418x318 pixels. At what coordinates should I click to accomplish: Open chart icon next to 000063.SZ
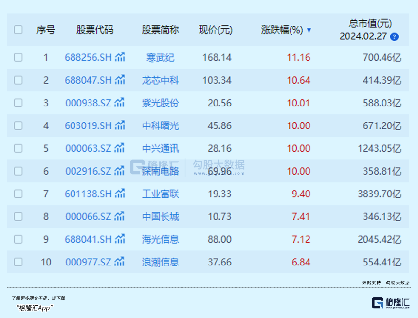click(x=119, y=148)
